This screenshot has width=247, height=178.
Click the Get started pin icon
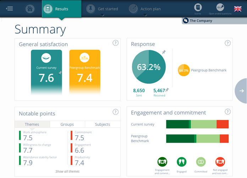pos(90,8)
